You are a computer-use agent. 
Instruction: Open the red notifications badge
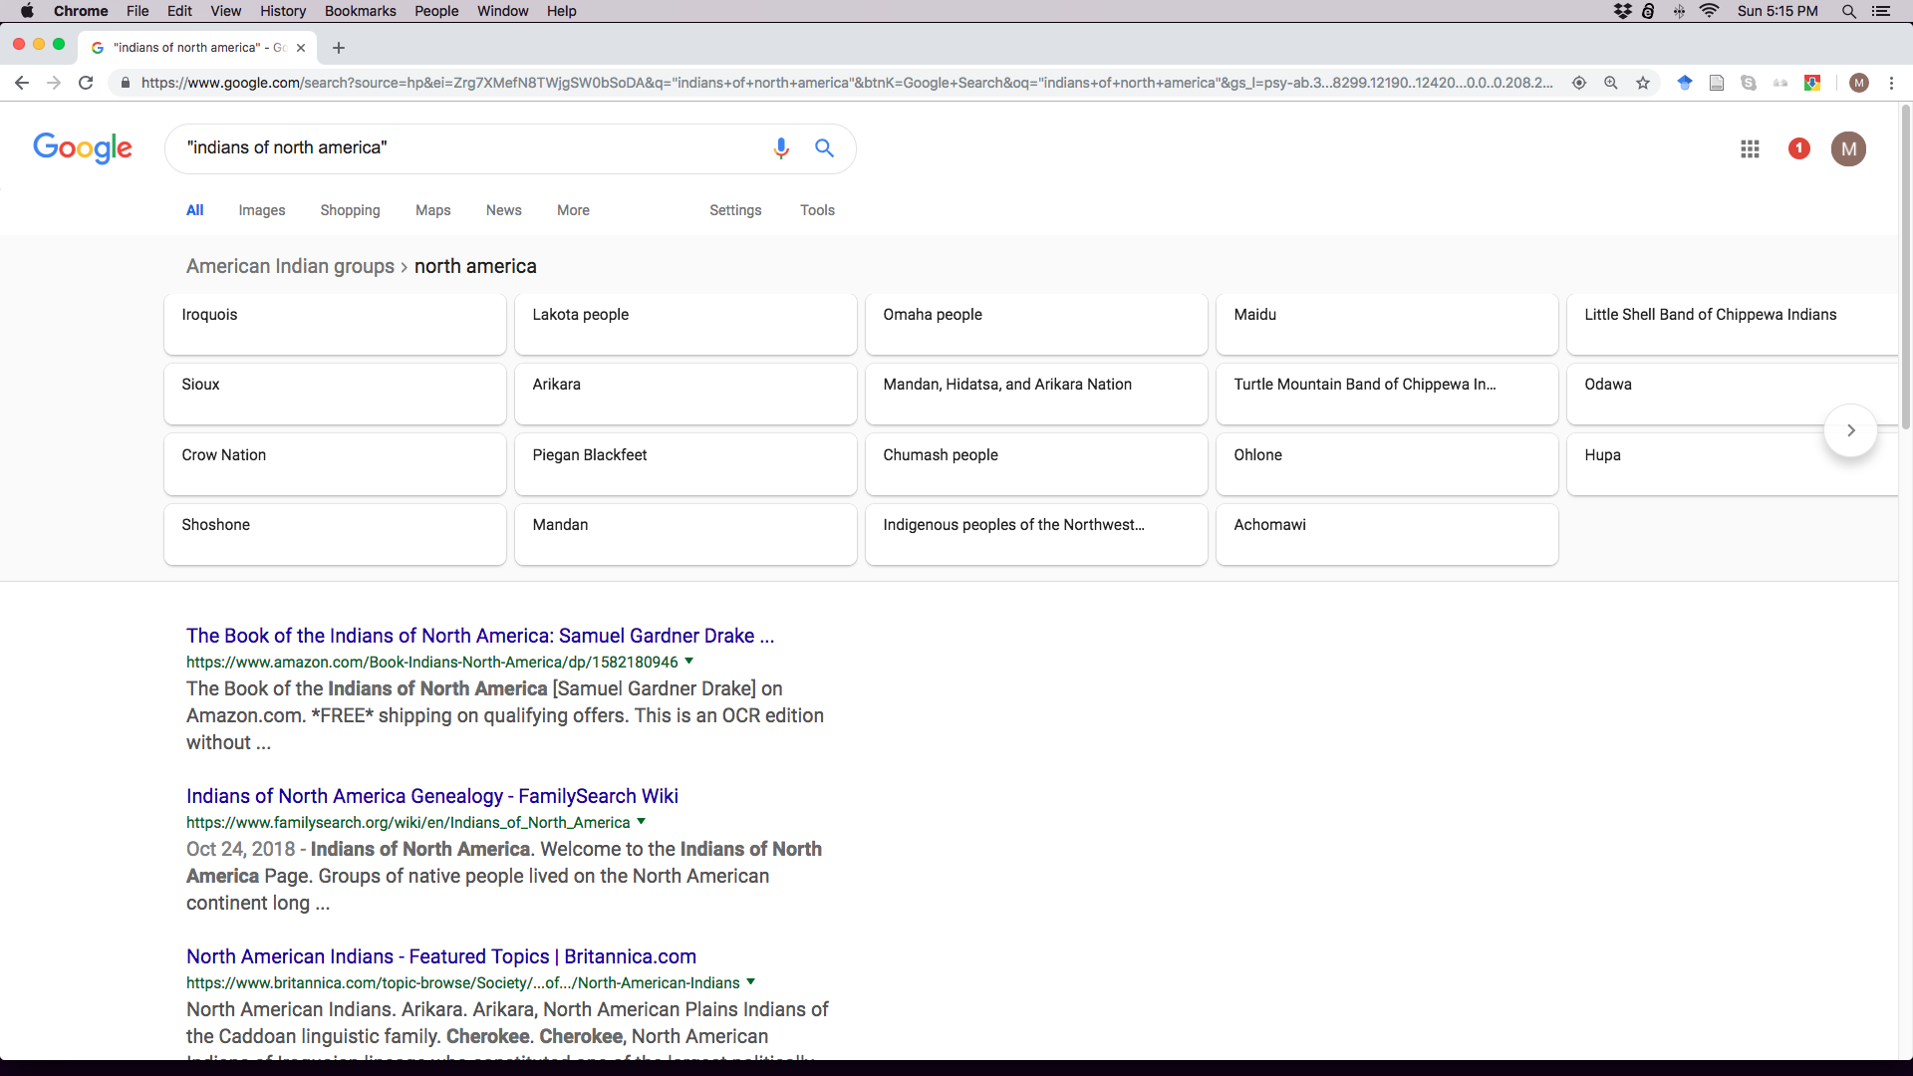coord(1798,148)
